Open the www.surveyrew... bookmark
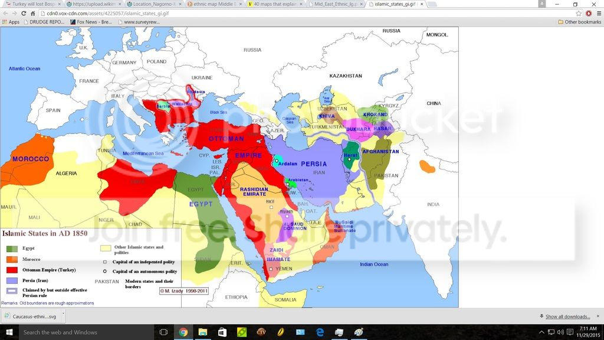Image resolution: width=604 pixels, height=340 pixels. tap(139, 22)
